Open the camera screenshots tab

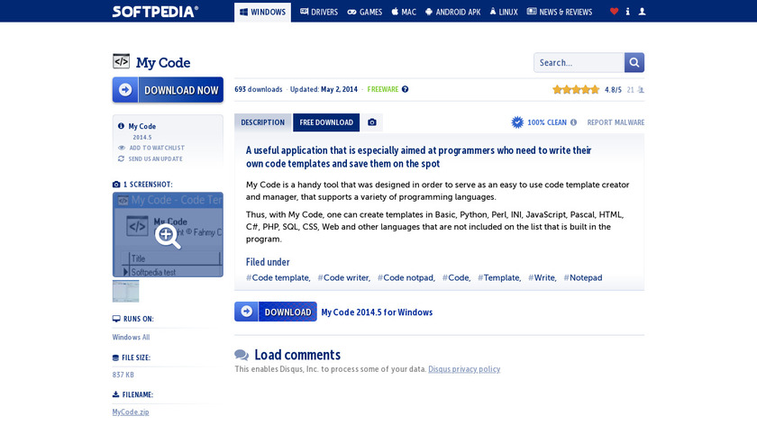point(371,122)
